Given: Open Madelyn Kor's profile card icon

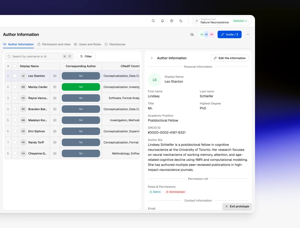Looking at the screenshot, I should tap(55, 120).
